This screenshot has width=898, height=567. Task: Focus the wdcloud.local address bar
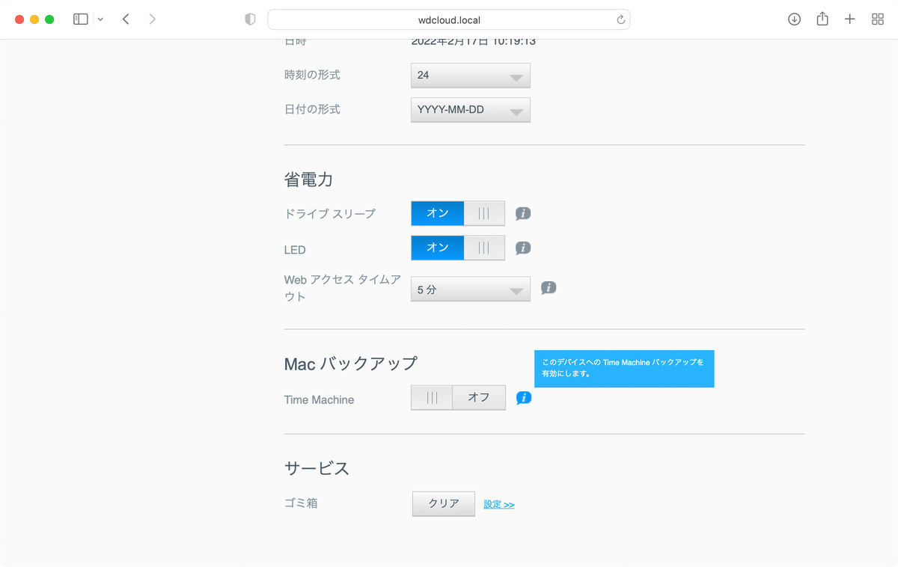click(449, 20)
